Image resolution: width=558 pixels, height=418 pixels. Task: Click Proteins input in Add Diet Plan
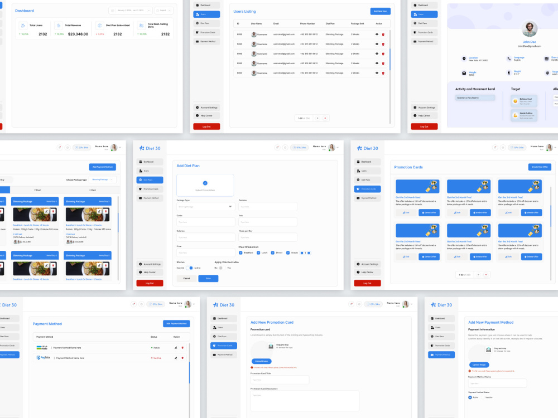(268, 207)
